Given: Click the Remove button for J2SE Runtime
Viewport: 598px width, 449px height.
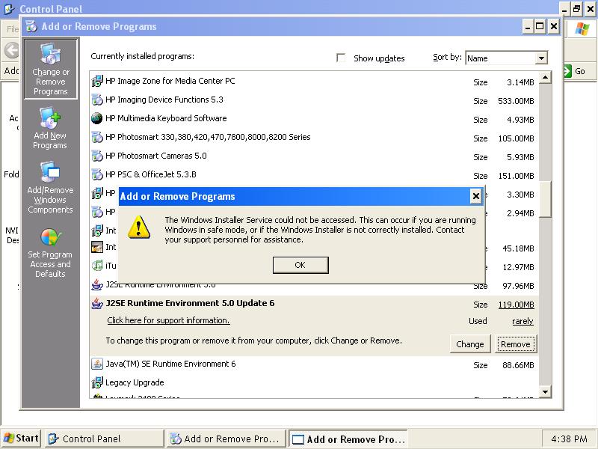Looking at the screenshot, I should tap(516, 344).
